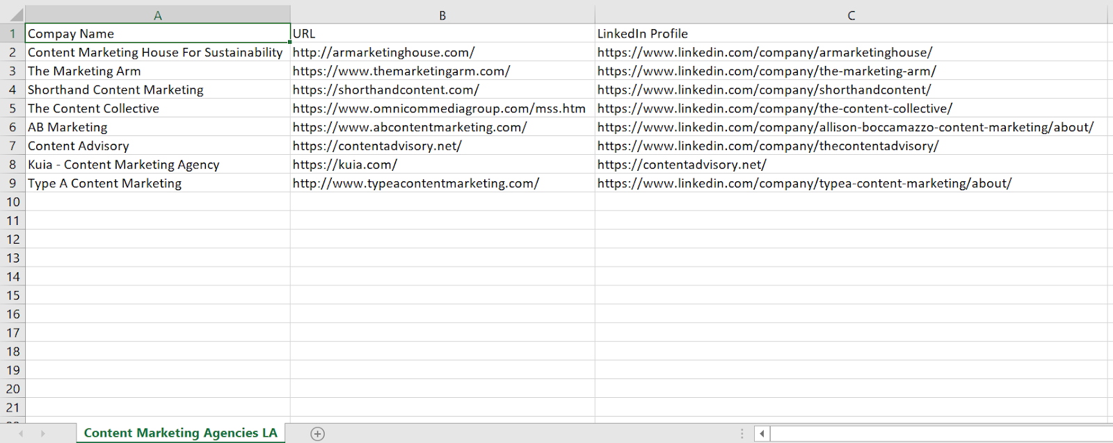Select column C header
This screenshot has height=443, width=1113.
tap(851, 15)
